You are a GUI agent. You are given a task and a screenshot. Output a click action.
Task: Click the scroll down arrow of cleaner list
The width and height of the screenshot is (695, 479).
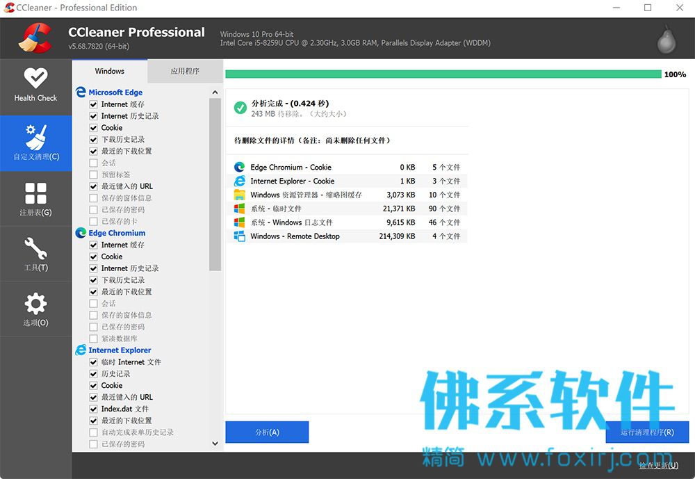click(215, 443)
